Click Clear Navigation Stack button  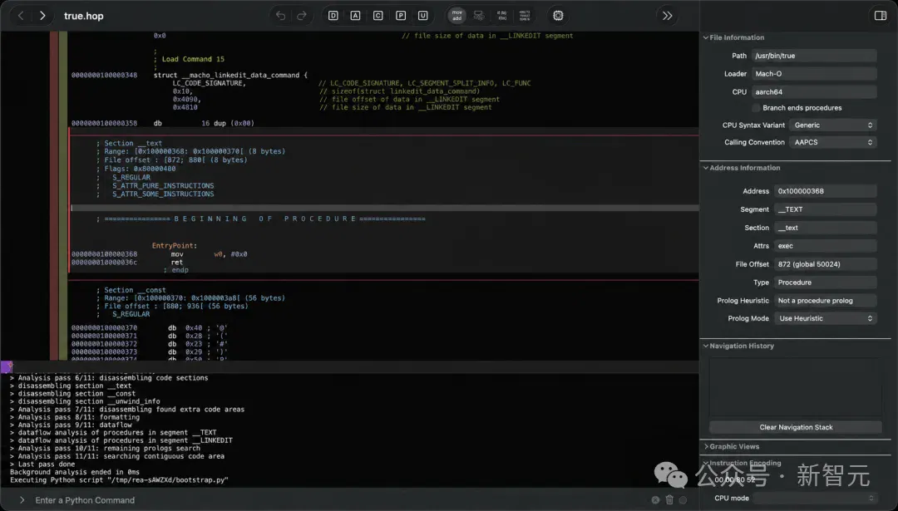click(796, 427)
